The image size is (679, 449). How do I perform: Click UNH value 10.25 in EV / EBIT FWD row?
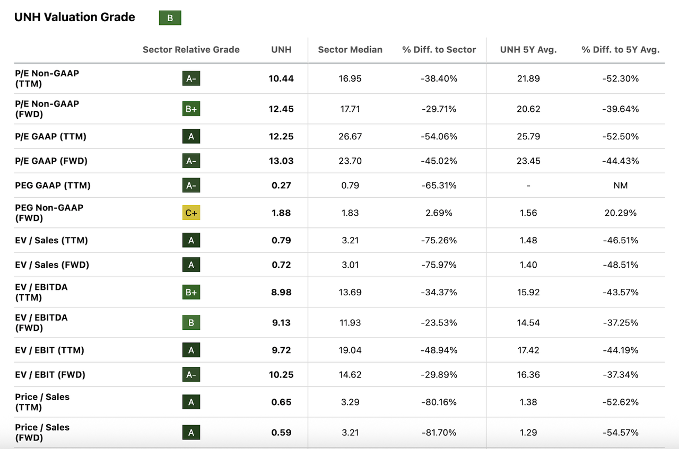[281, 375]
